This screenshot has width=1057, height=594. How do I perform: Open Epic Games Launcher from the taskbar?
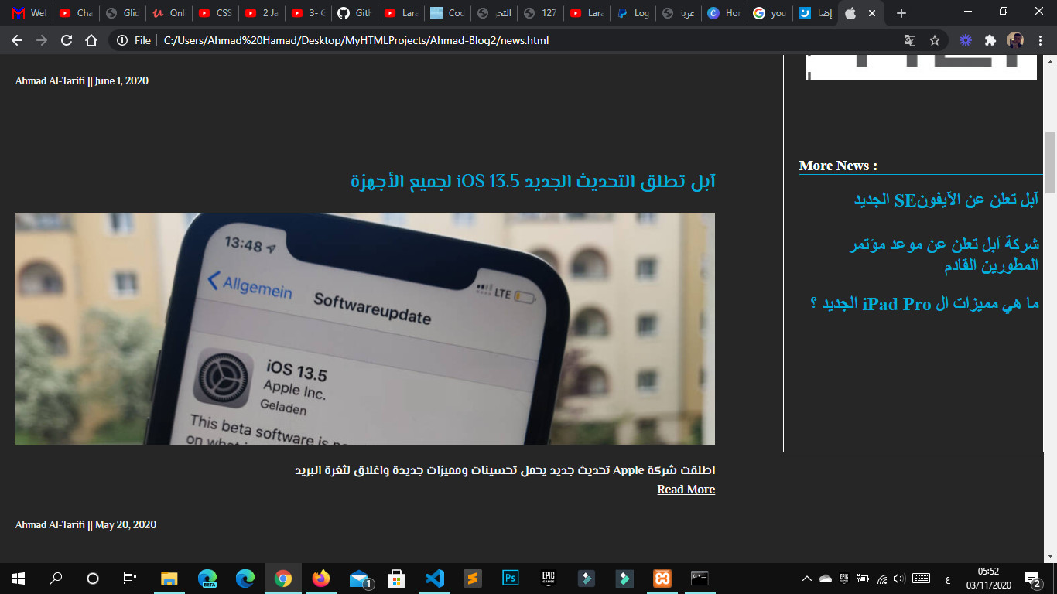pos(549,579)
